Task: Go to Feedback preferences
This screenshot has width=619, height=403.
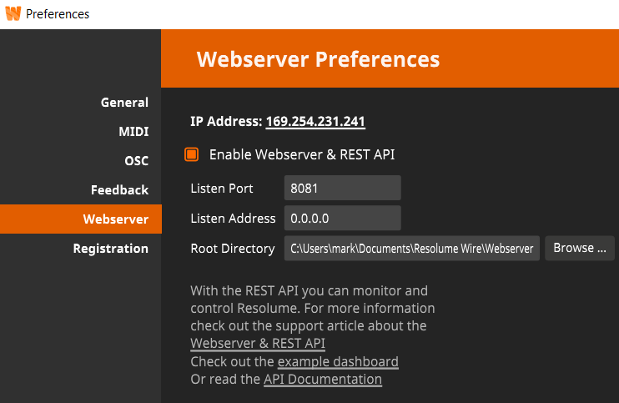Action: 119,190
